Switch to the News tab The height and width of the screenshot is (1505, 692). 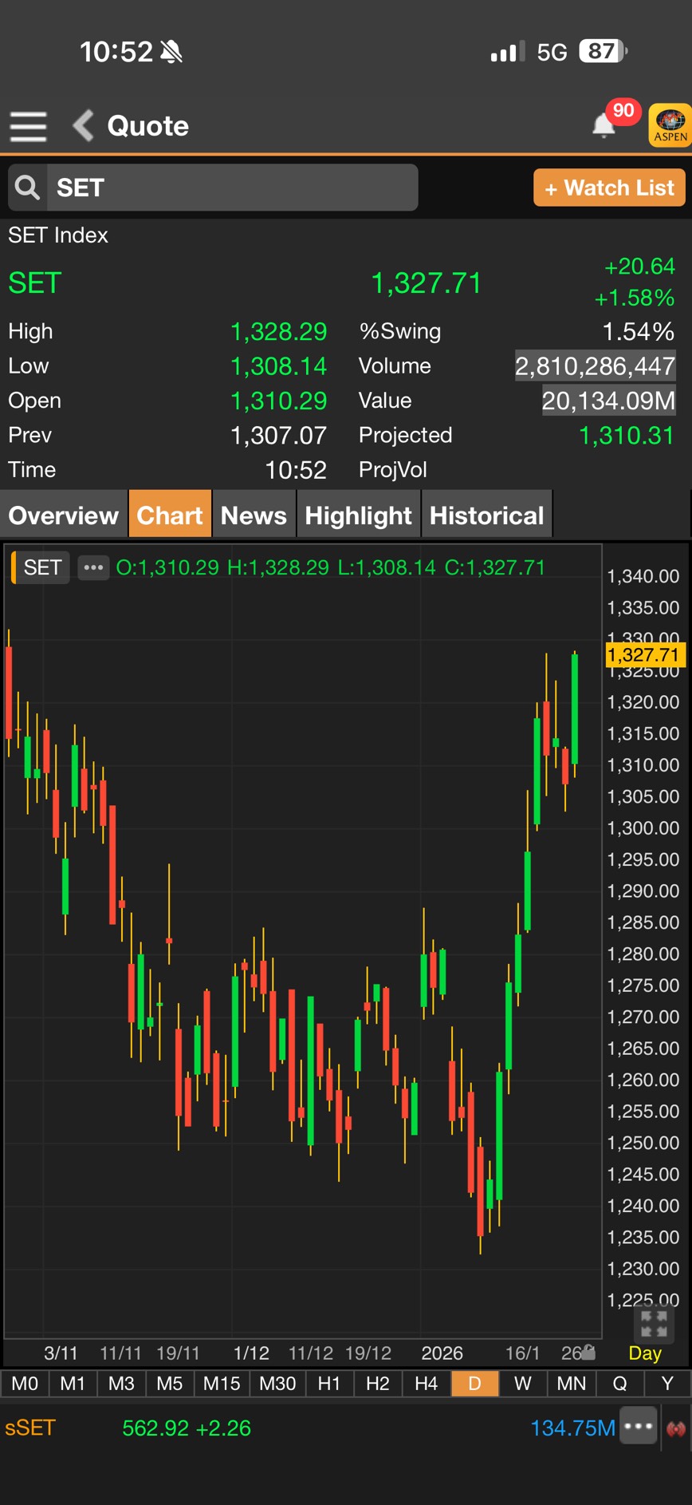coord(254,515)
